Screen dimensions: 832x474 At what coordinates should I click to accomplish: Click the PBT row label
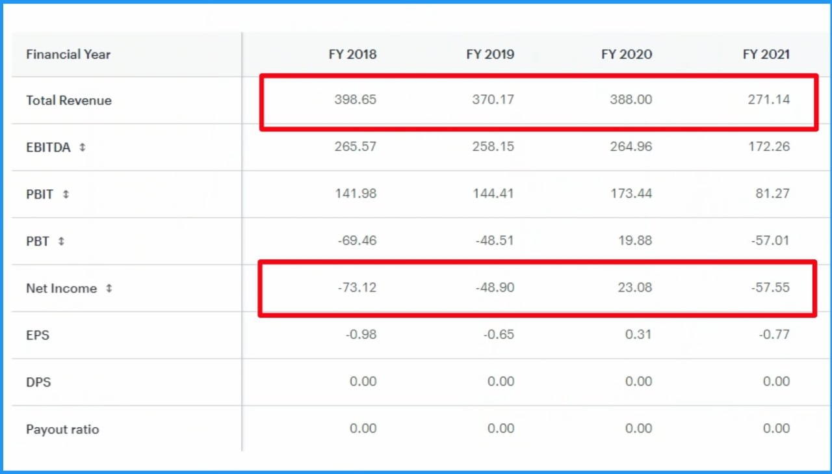(x=38, y=241)
